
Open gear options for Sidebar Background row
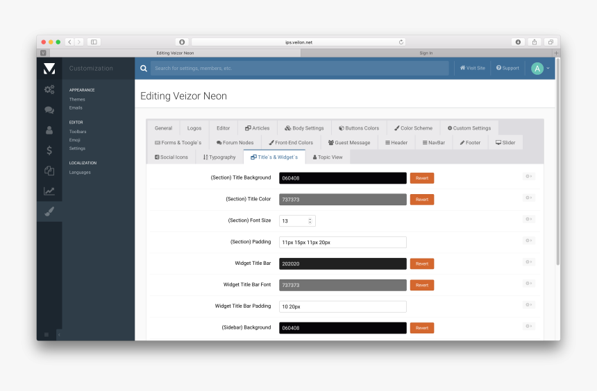pyautogui.click(x=528, y=326)
